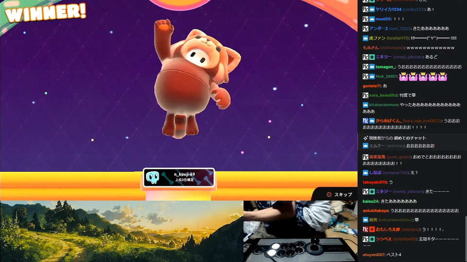Screen dimensions: 467x262
Task: Click the red circle icon beside スキップ
Action: point(329,195)
